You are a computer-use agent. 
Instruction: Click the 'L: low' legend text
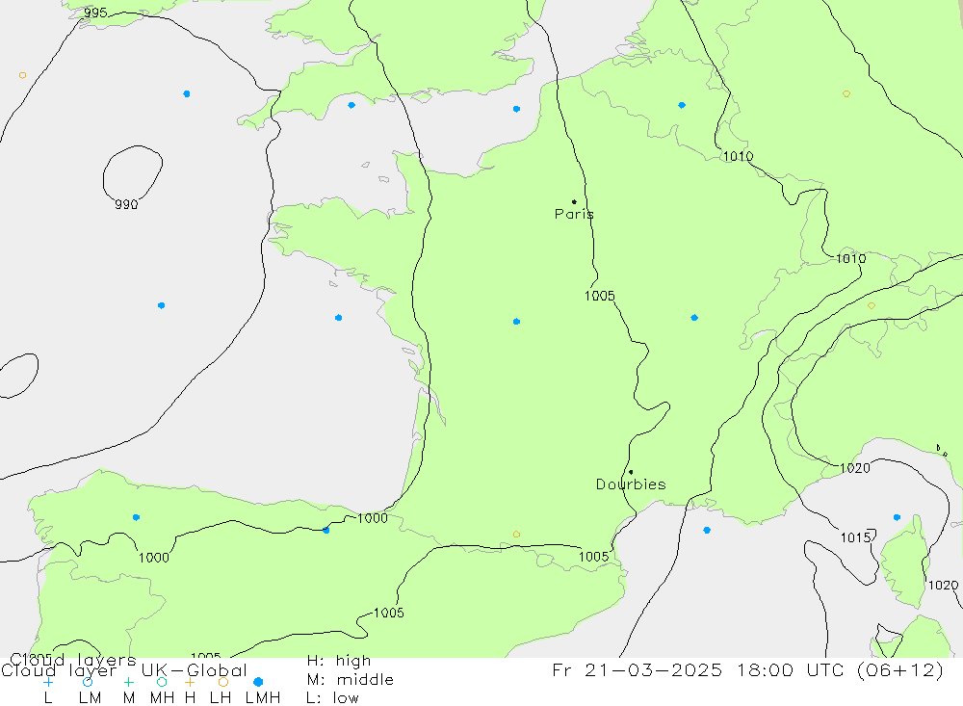coord(332,698)
